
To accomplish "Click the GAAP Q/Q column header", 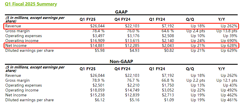I will pyautogui.click(x=190, y=20).
